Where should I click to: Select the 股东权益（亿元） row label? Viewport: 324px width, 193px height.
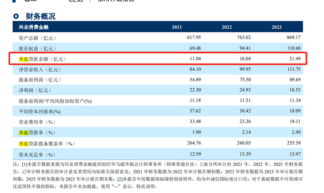tap(37, 48)
